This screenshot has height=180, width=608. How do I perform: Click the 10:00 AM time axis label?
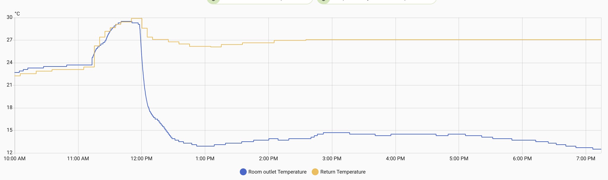pos(15,159)
